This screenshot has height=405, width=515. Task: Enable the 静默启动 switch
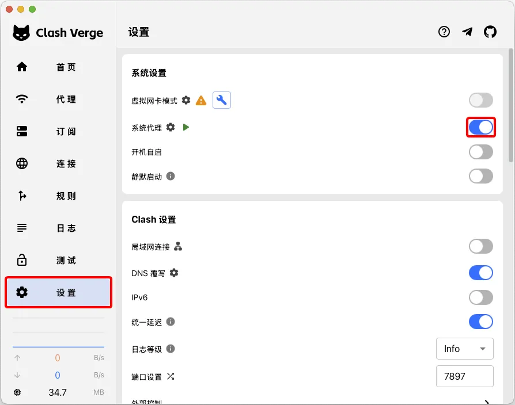481,176
